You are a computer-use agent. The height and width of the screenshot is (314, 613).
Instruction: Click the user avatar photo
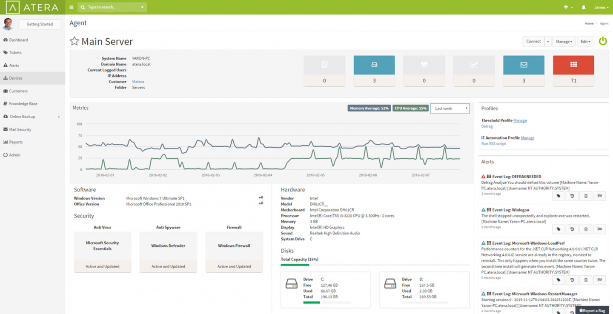(8, 24)
